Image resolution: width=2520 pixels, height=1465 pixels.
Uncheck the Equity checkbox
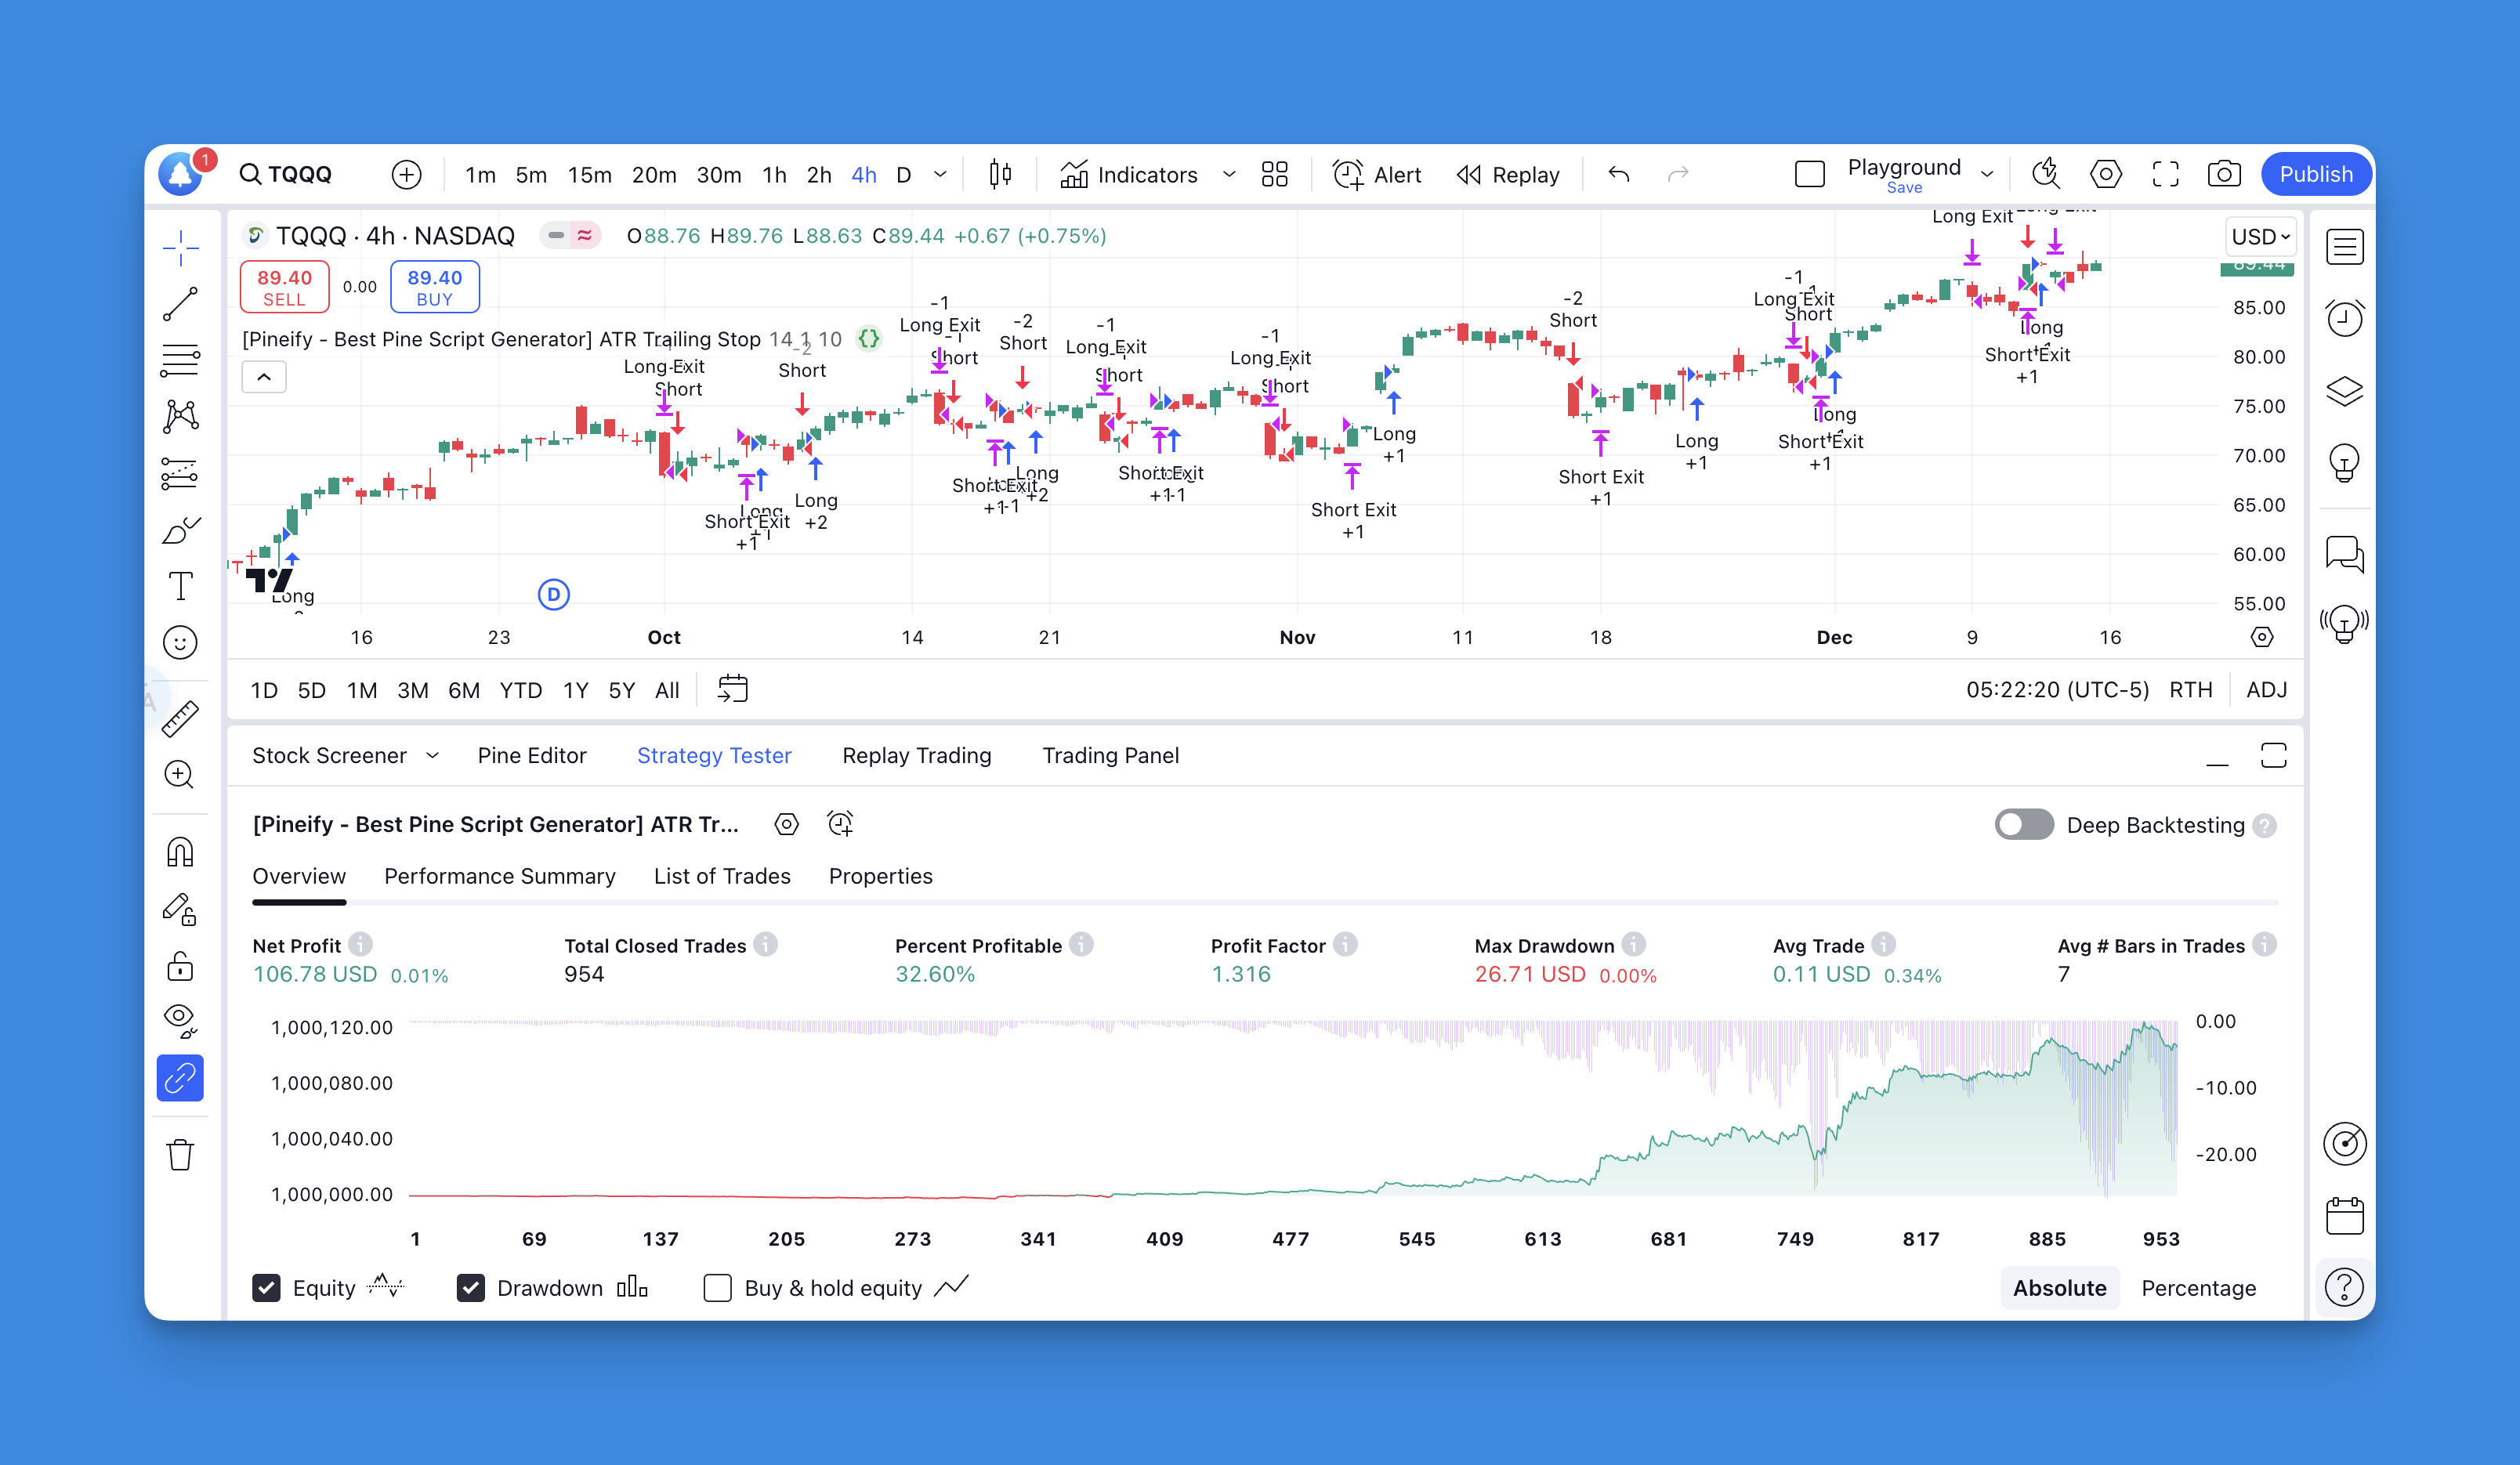pos(266,1288)
